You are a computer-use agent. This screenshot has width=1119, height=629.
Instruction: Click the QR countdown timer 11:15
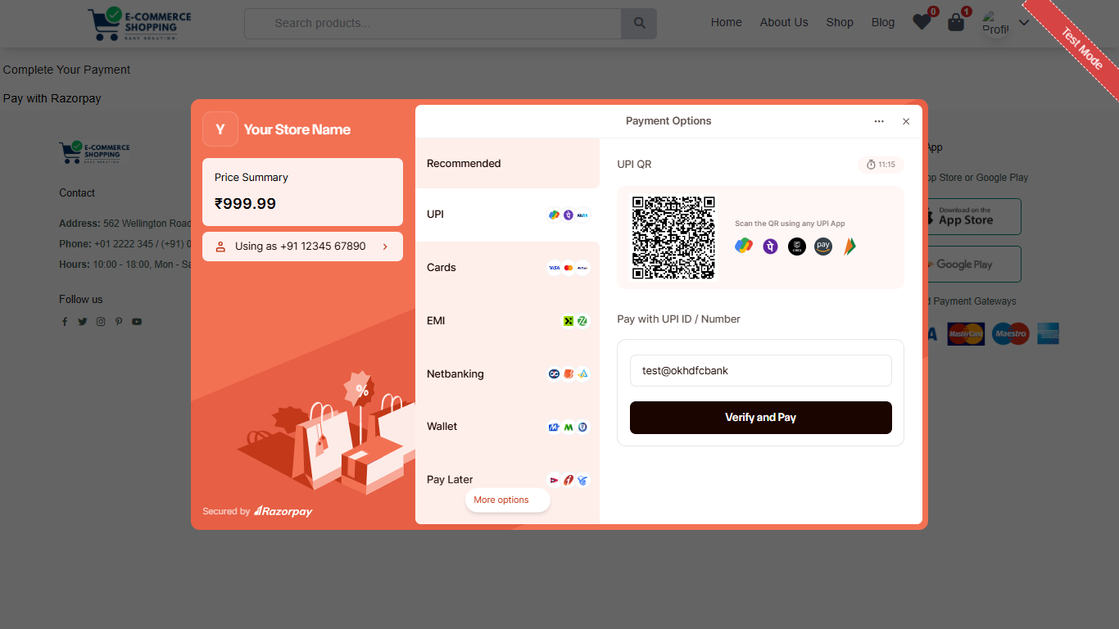881,165
